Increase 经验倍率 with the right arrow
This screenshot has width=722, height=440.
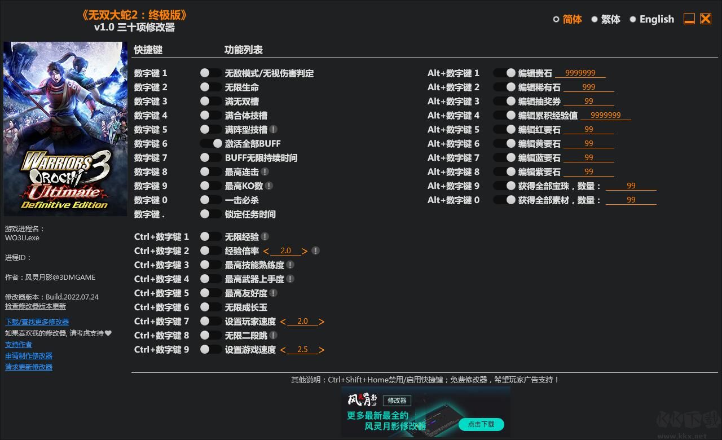pos(305,250)
